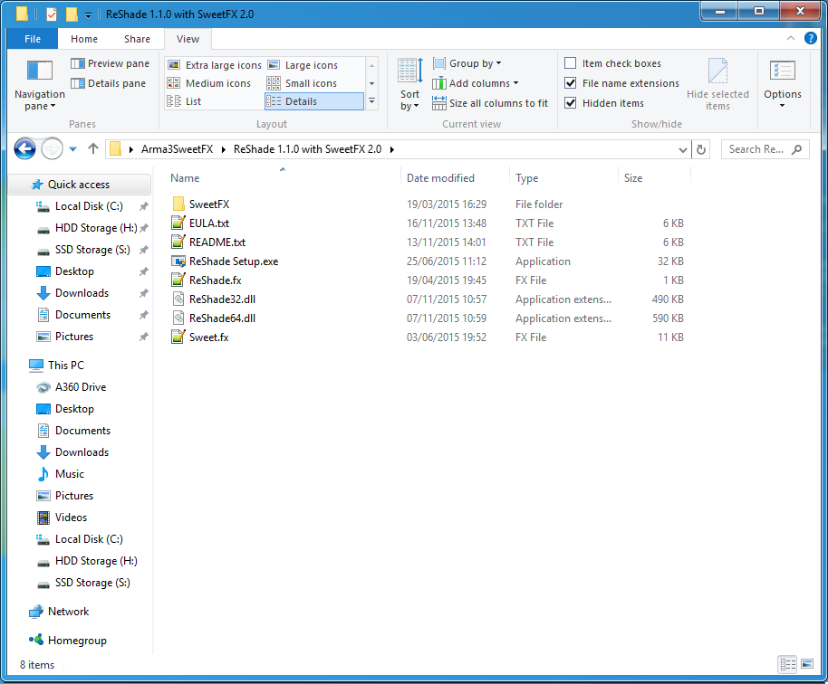Select Extra large icons layout
Image resolution: width=828 pixels, height=684 pixels.
214,65
